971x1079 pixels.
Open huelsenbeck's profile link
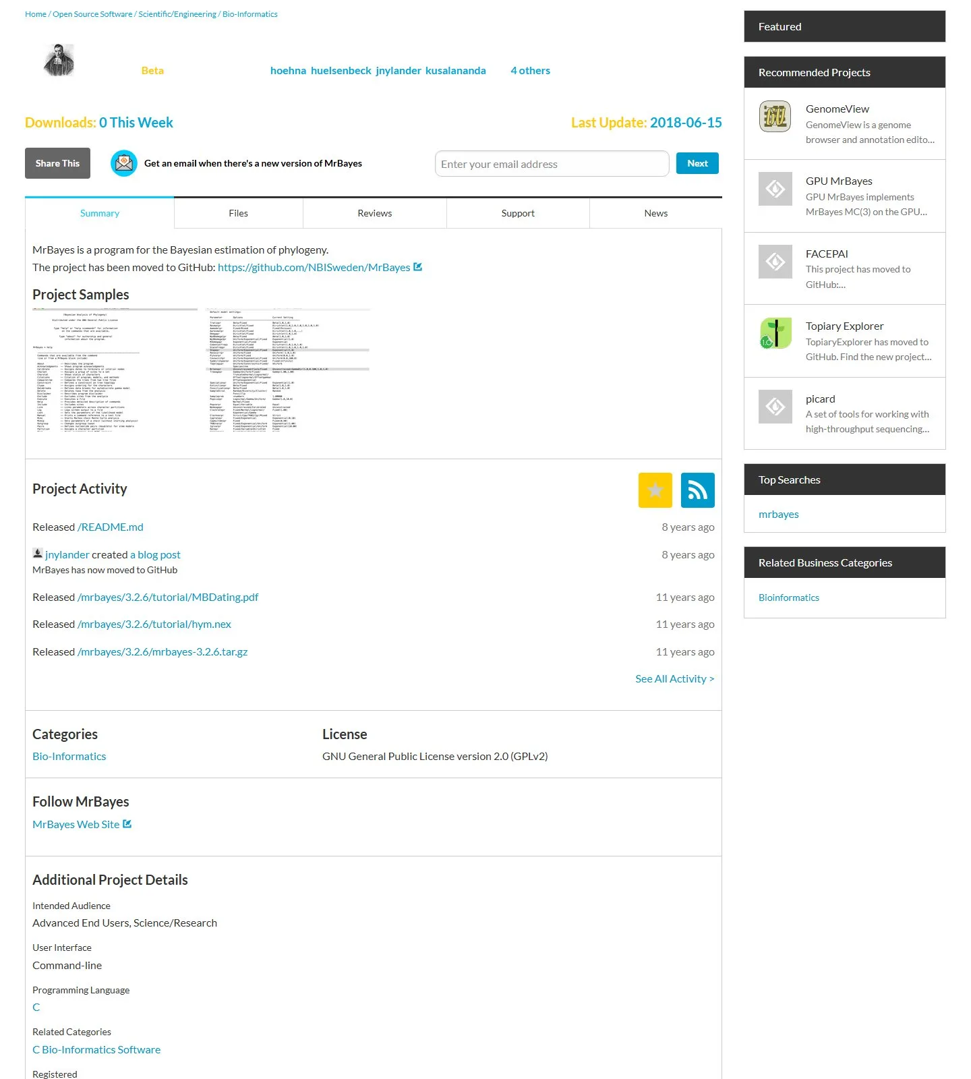coord(341,71)
